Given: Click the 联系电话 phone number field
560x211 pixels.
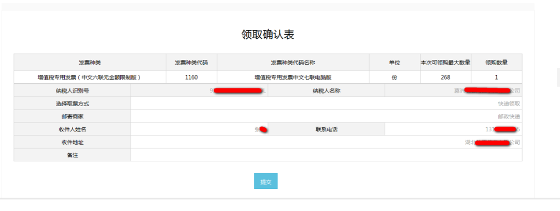Looking at the screenshot, I should pyautogui.click(x=453, y=129).
